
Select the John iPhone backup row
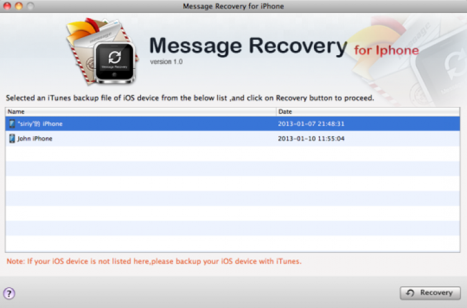233,138
